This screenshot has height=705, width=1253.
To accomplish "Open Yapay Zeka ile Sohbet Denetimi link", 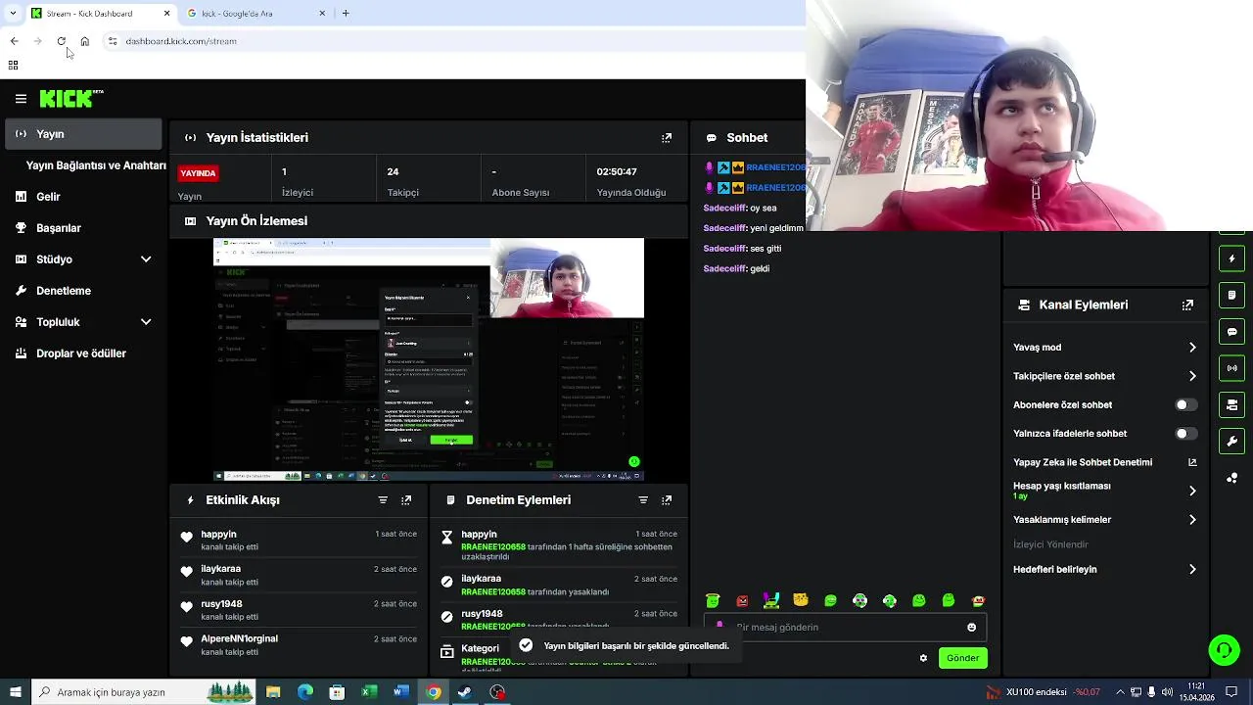I will tap(1104, 462).
